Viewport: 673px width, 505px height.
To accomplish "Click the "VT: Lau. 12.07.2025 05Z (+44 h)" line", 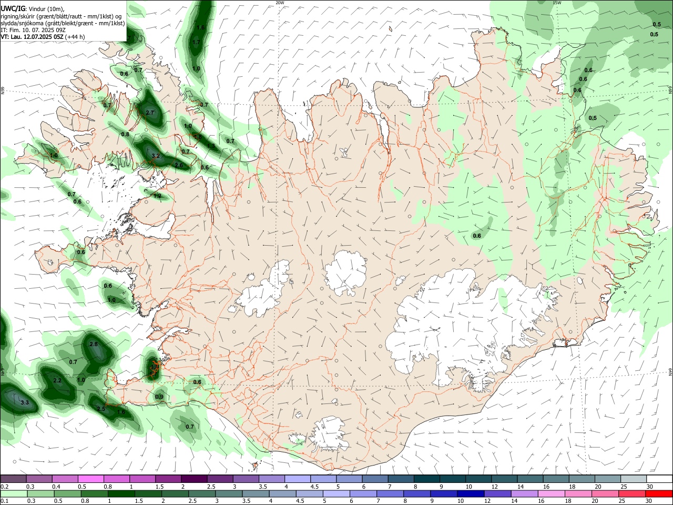I will click(43, 37).
